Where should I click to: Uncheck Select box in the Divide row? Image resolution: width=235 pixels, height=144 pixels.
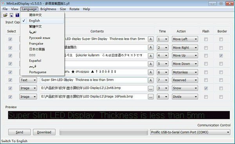(x=10, y=97)
